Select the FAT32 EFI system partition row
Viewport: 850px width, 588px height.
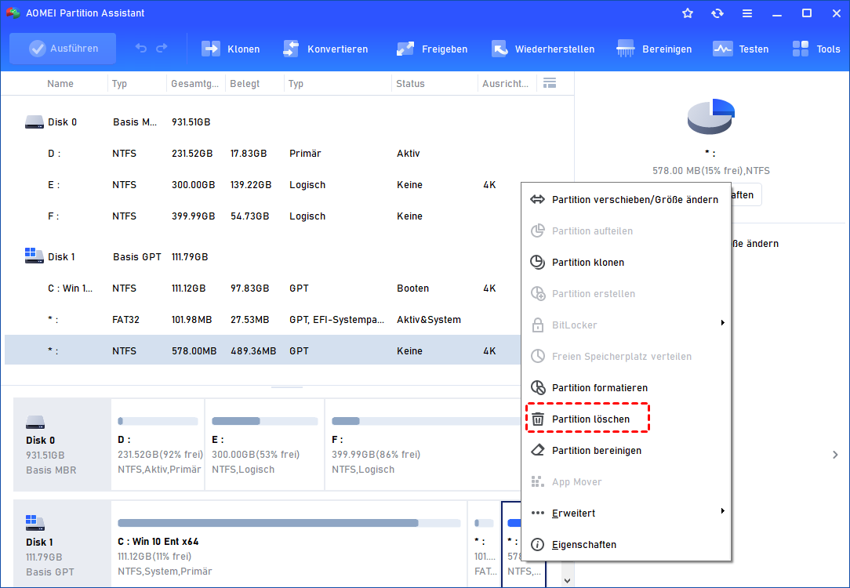pyautogui.click(x=263, y=320)
